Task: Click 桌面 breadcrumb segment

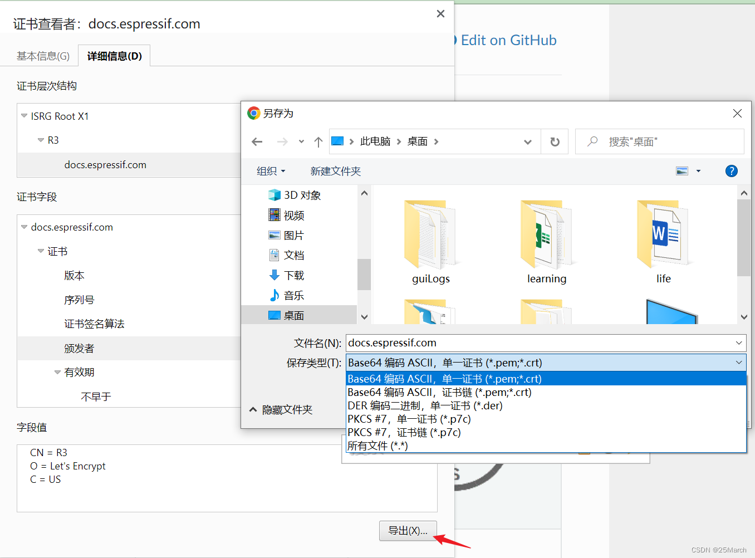Action: click(x=418, y=141)
